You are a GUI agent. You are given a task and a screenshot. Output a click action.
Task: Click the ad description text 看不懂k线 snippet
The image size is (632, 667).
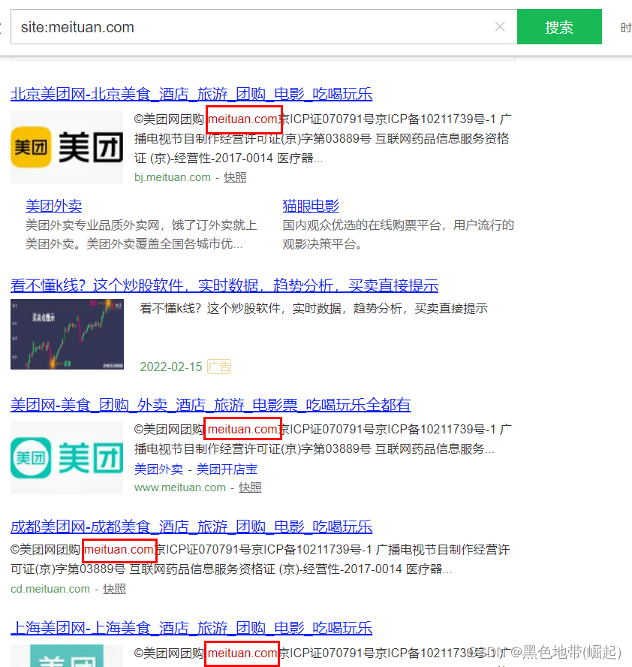pyautogui.click(x=314, y=309)
